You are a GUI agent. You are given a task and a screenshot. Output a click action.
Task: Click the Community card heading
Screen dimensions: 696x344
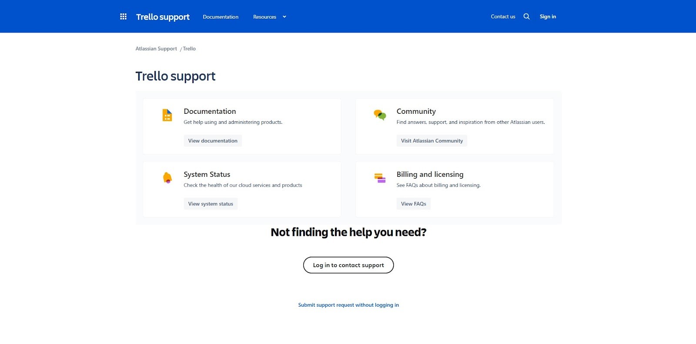point(416,111)
